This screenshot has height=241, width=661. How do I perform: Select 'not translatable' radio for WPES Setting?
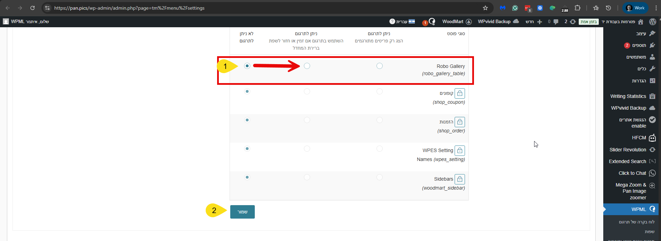pyautogui.click(x=247, y=149)
